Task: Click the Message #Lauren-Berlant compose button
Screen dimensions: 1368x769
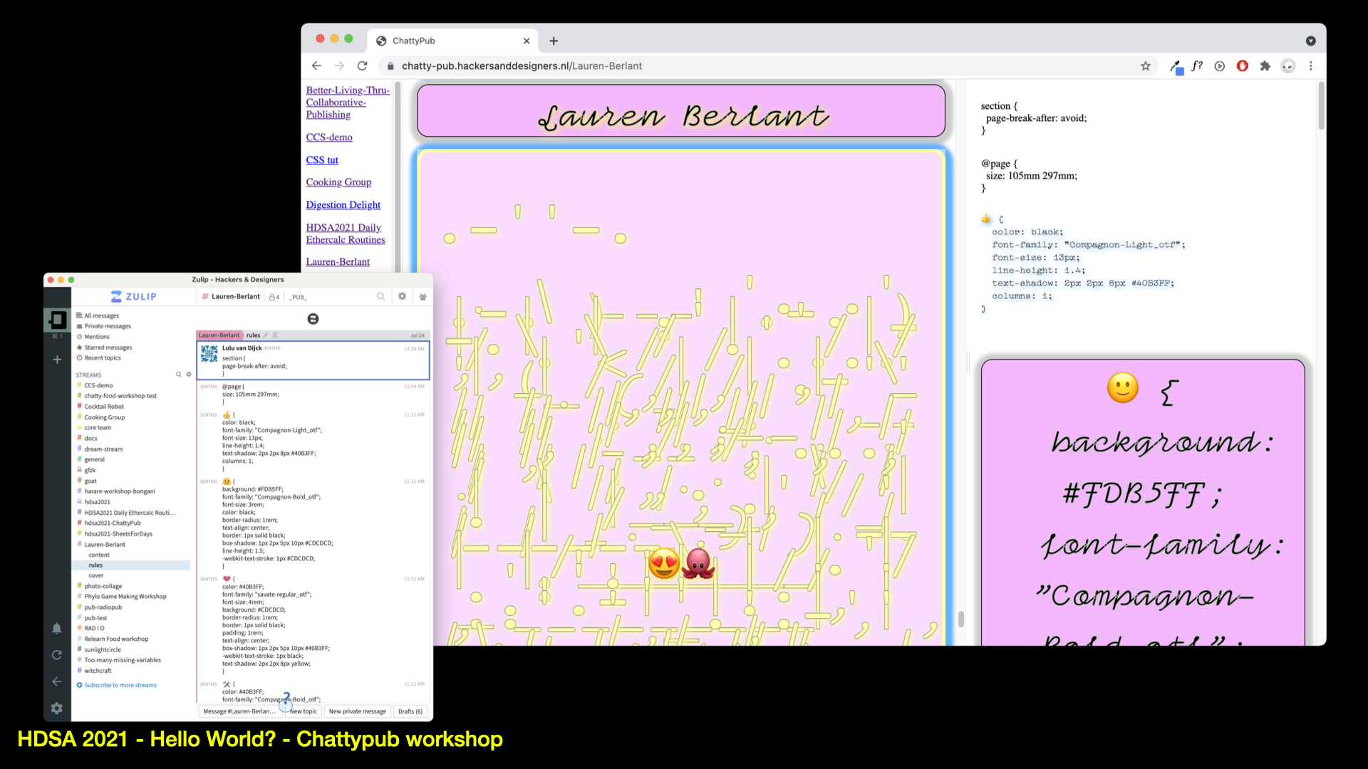Action: pos(239,711)
